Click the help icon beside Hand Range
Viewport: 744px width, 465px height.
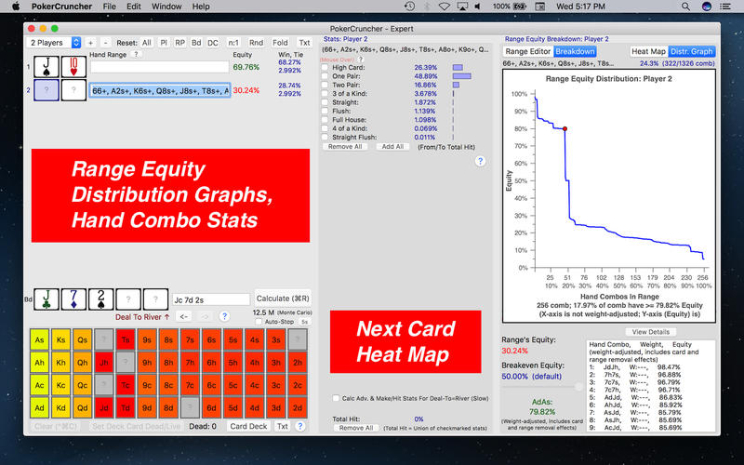137,55
